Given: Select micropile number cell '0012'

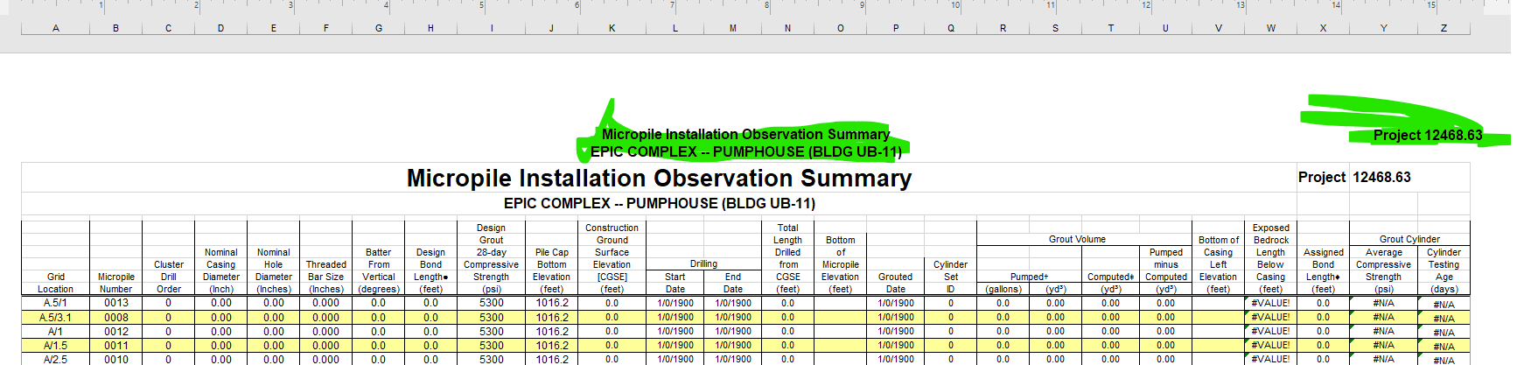Looking at the screenshot, I should 115,331.
